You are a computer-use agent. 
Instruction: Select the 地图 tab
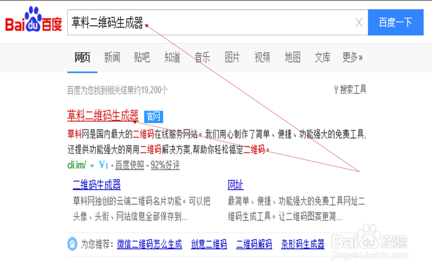(x=292, y=58)
